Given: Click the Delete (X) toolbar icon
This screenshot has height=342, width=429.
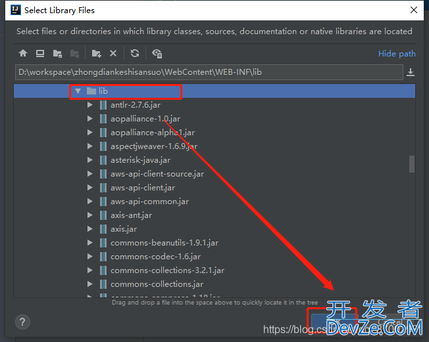Looking at the screenshot, I should click(113, 53).
